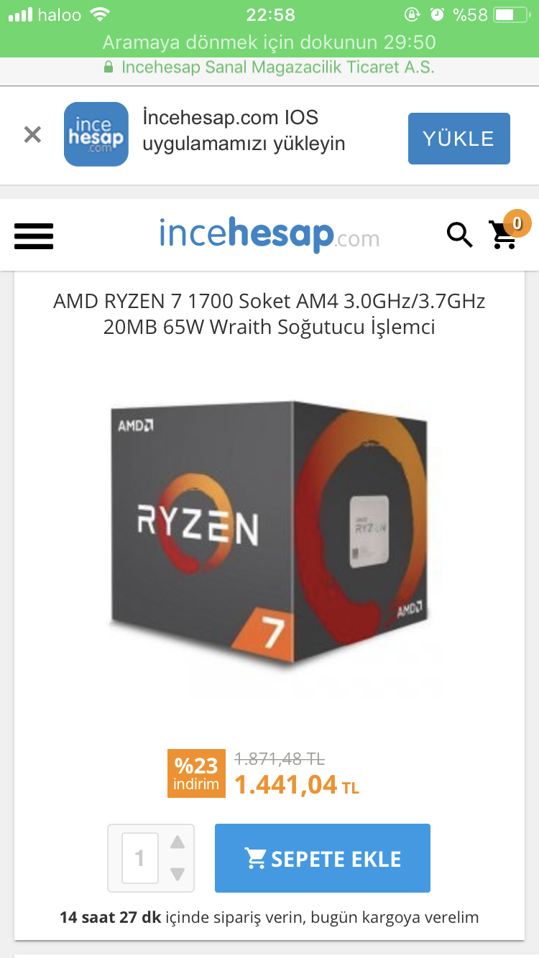Dismiss the app install banner
Viewport: 539px width, 958px height.
(x=32, y=134)
